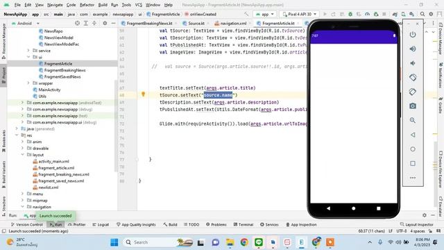Tap the phone screen's home navigation button

point(353,208)
